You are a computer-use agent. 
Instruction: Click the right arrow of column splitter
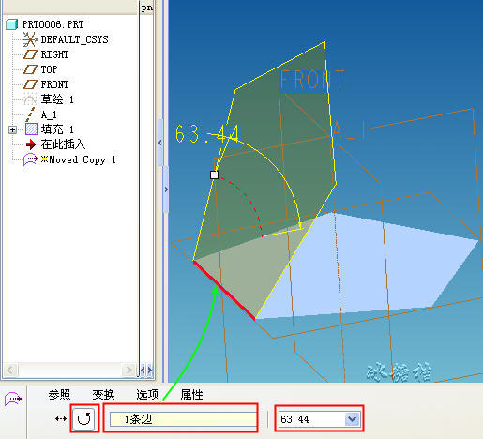click(150, 371)
